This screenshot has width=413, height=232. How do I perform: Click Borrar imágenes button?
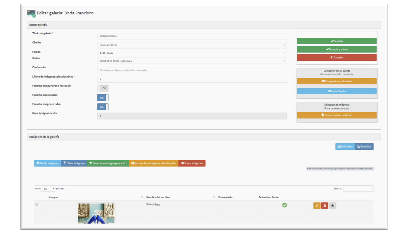coord(192,163)
